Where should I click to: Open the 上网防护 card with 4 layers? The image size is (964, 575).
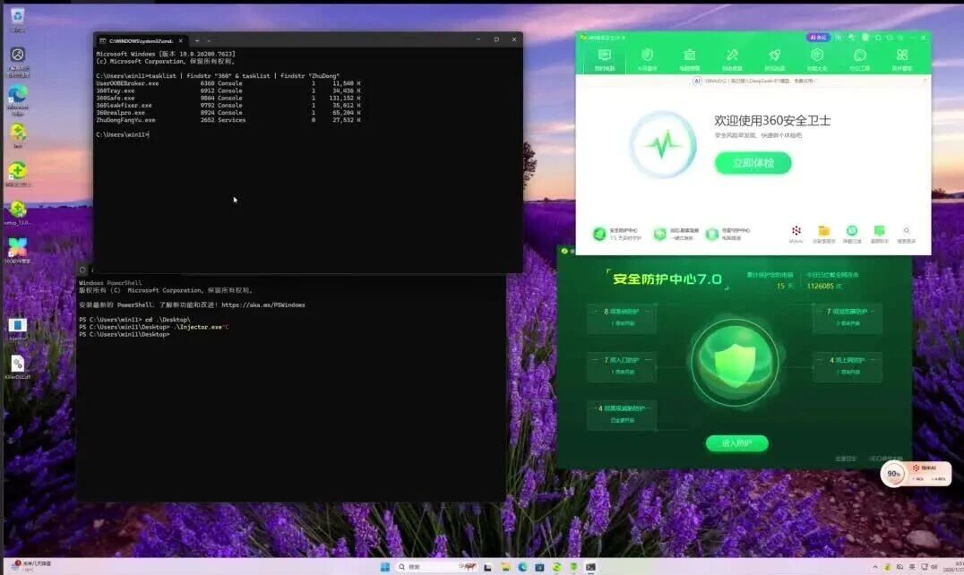(848, 365)
